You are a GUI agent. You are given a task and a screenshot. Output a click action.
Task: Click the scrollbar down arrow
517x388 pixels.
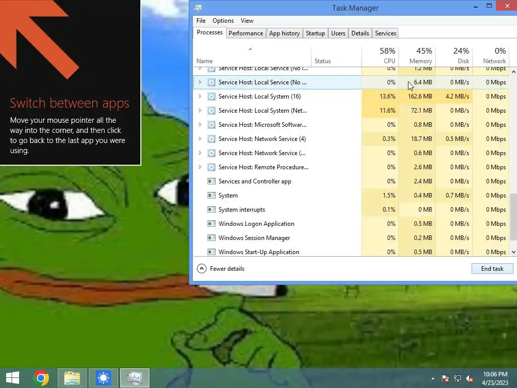[x=513, y=252]
